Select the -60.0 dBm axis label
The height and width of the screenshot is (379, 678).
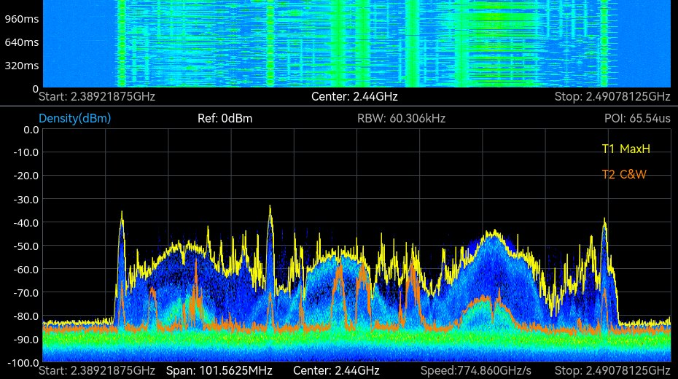tap(26, 269)
